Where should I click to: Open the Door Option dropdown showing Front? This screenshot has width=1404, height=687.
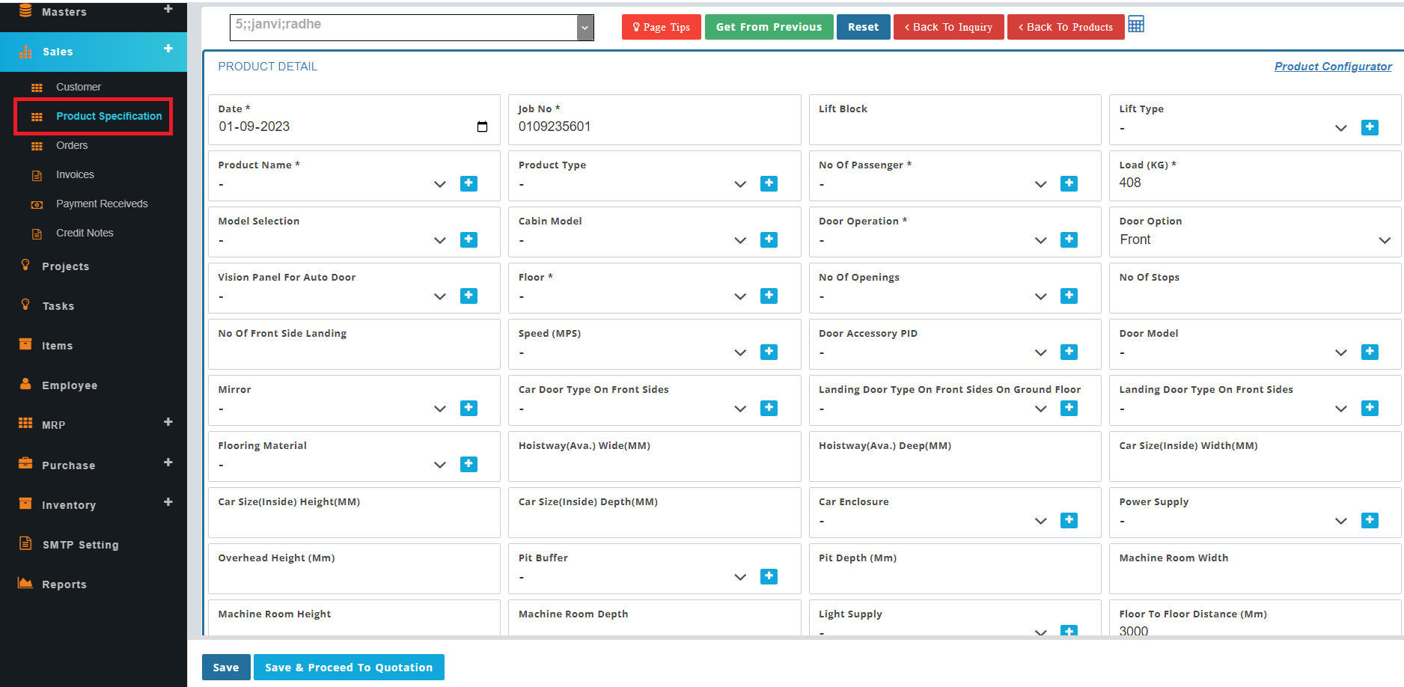[x=1254, y=239]
